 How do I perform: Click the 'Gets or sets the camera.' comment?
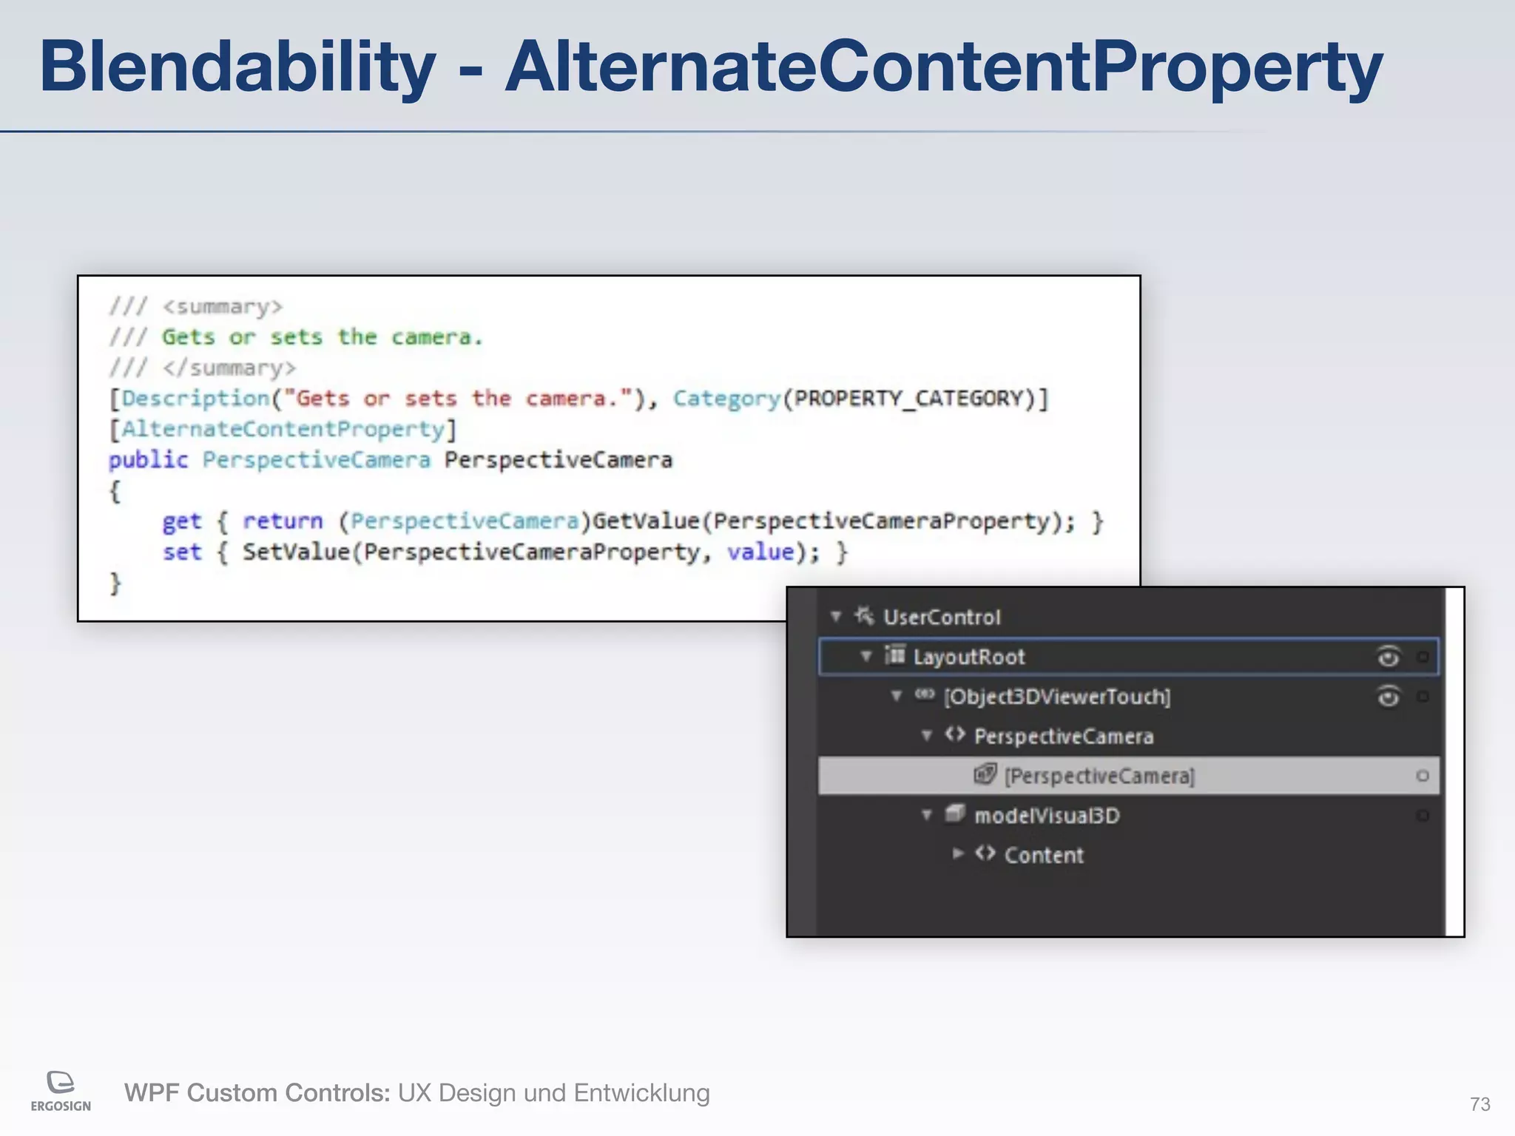[x=323, y=337]
